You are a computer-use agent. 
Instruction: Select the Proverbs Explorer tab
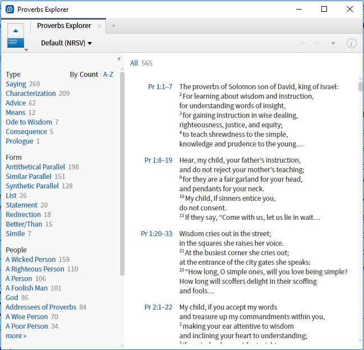click(x=64, y=26)
